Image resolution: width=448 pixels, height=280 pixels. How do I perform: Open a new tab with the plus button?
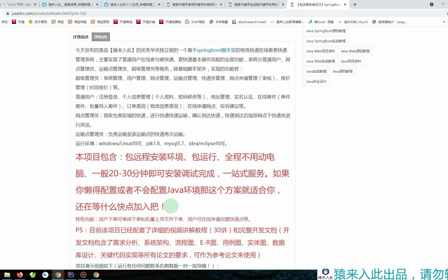coord(355,4)
